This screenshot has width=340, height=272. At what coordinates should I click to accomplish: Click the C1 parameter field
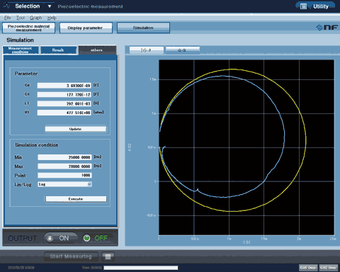click(64, 94)
